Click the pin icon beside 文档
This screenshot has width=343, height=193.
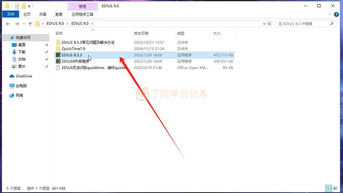(47, 59)
